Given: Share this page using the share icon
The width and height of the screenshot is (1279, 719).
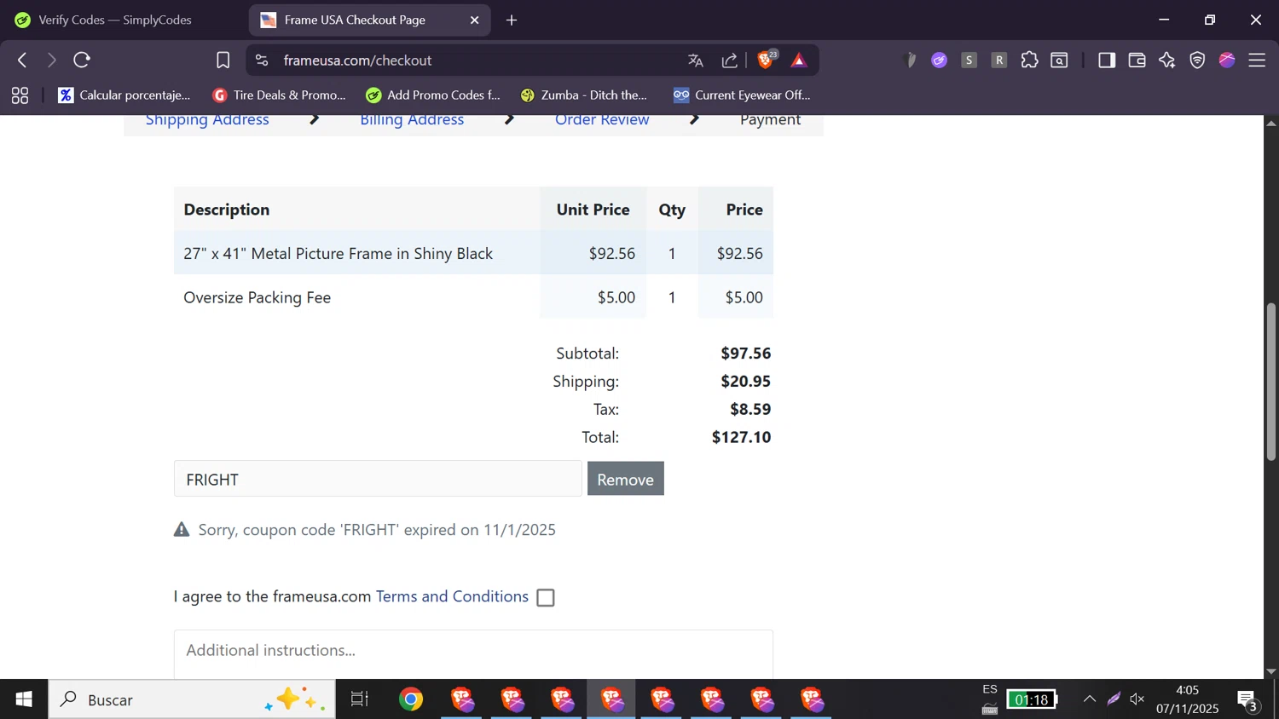Looking at the screenshot, I should coord(729,60).
